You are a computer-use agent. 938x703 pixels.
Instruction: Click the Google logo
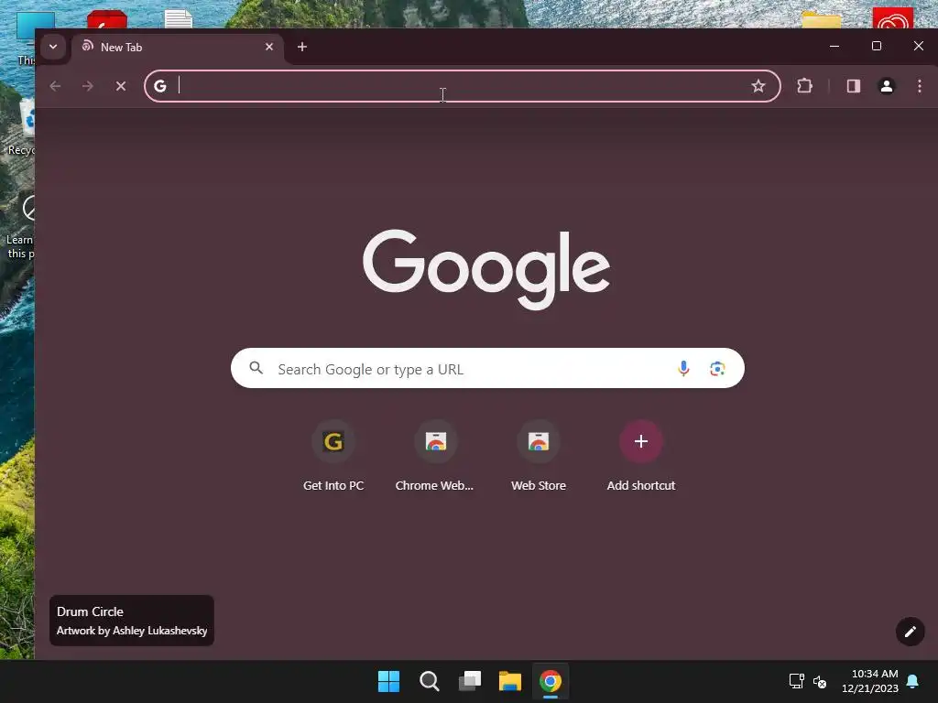coord(486,269)
